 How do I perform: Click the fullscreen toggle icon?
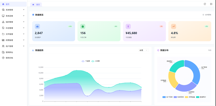click(211, 4)
